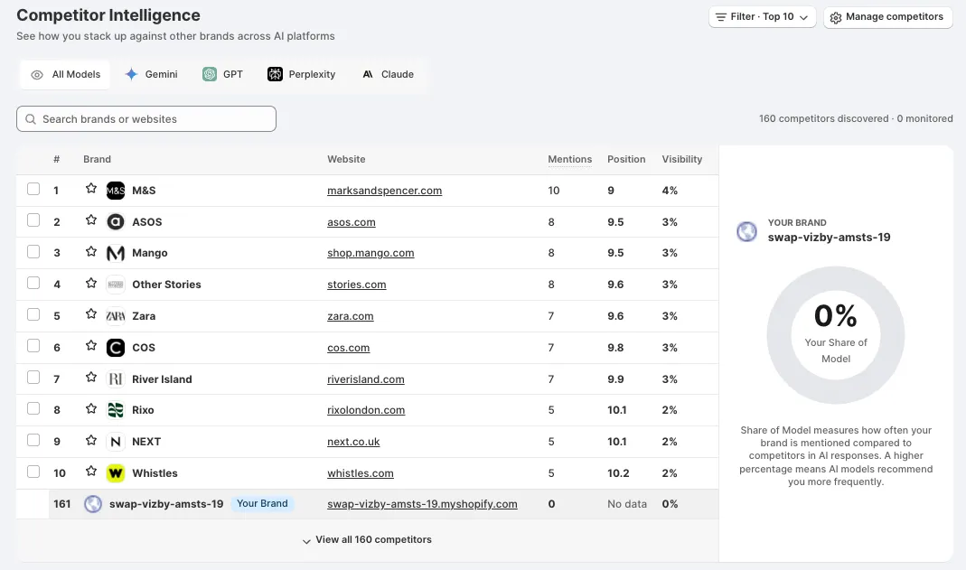
Task: Open the next.co.uk link
Action: pyautogui.click(x=353, y=442)
